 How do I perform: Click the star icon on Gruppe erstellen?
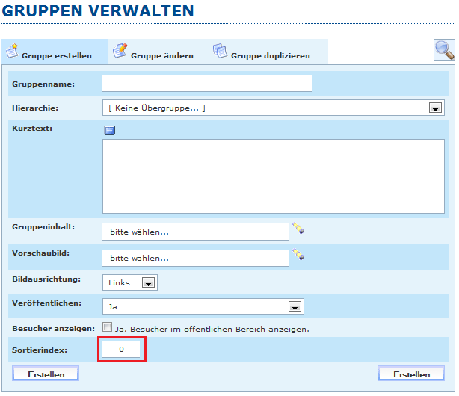coord(12,52)
